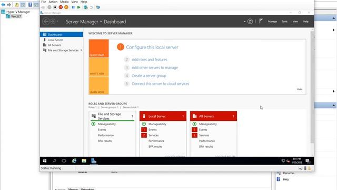Open dropdown arrow left of refresh icon
This screenshot has width=337, height=190.
click(x=244, y=22)
